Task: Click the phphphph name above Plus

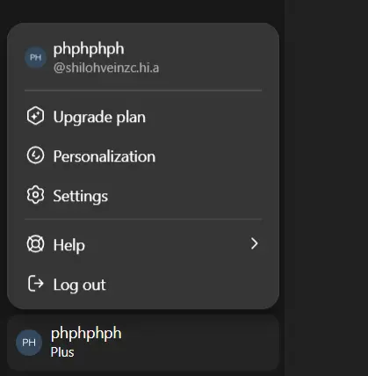Action: 86,333
